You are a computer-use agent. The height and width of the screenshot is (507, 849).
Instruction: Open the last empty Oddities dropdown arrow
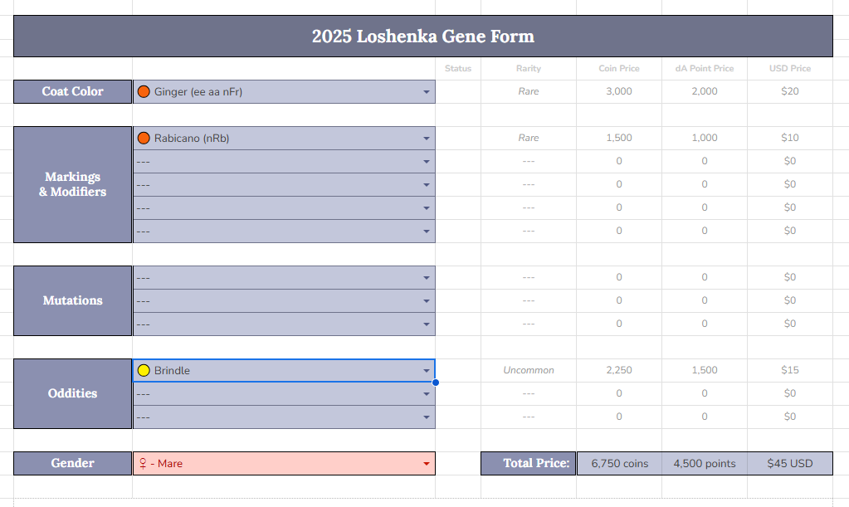pos(427,417)
